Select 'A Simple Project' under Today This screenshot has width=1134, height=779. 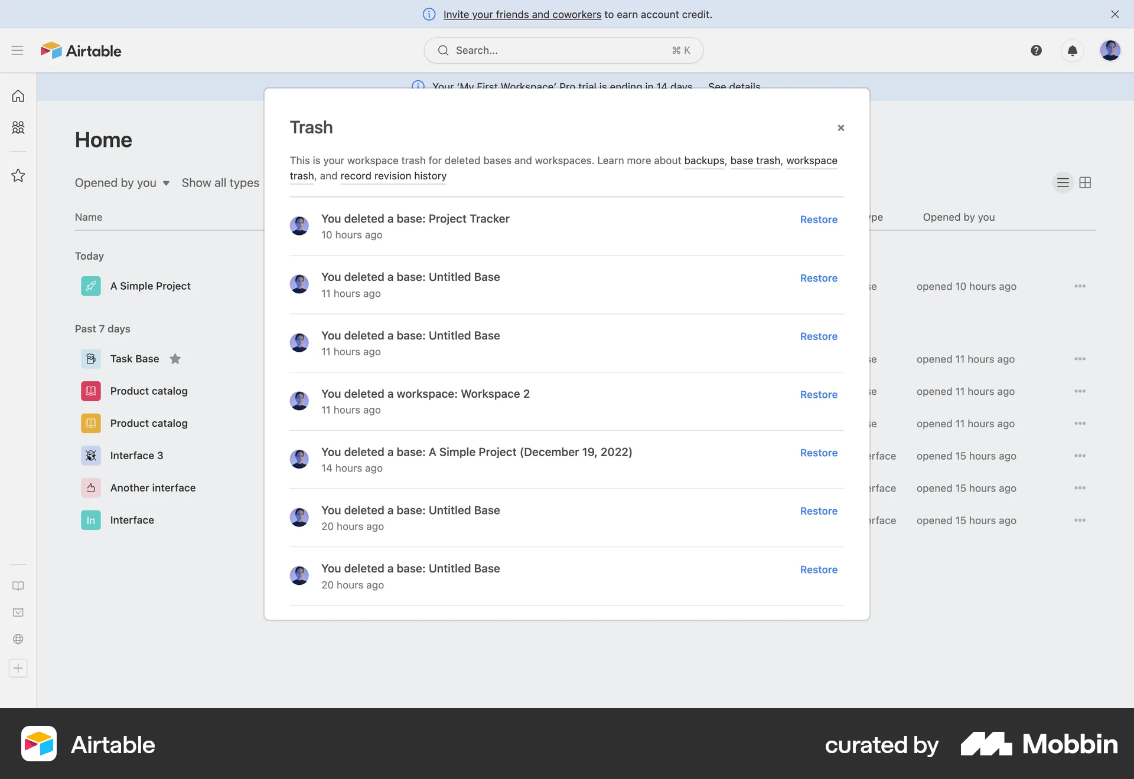pos(151,286)
